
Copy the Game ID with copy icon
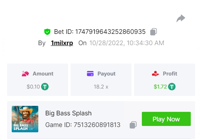click(133, 125)
